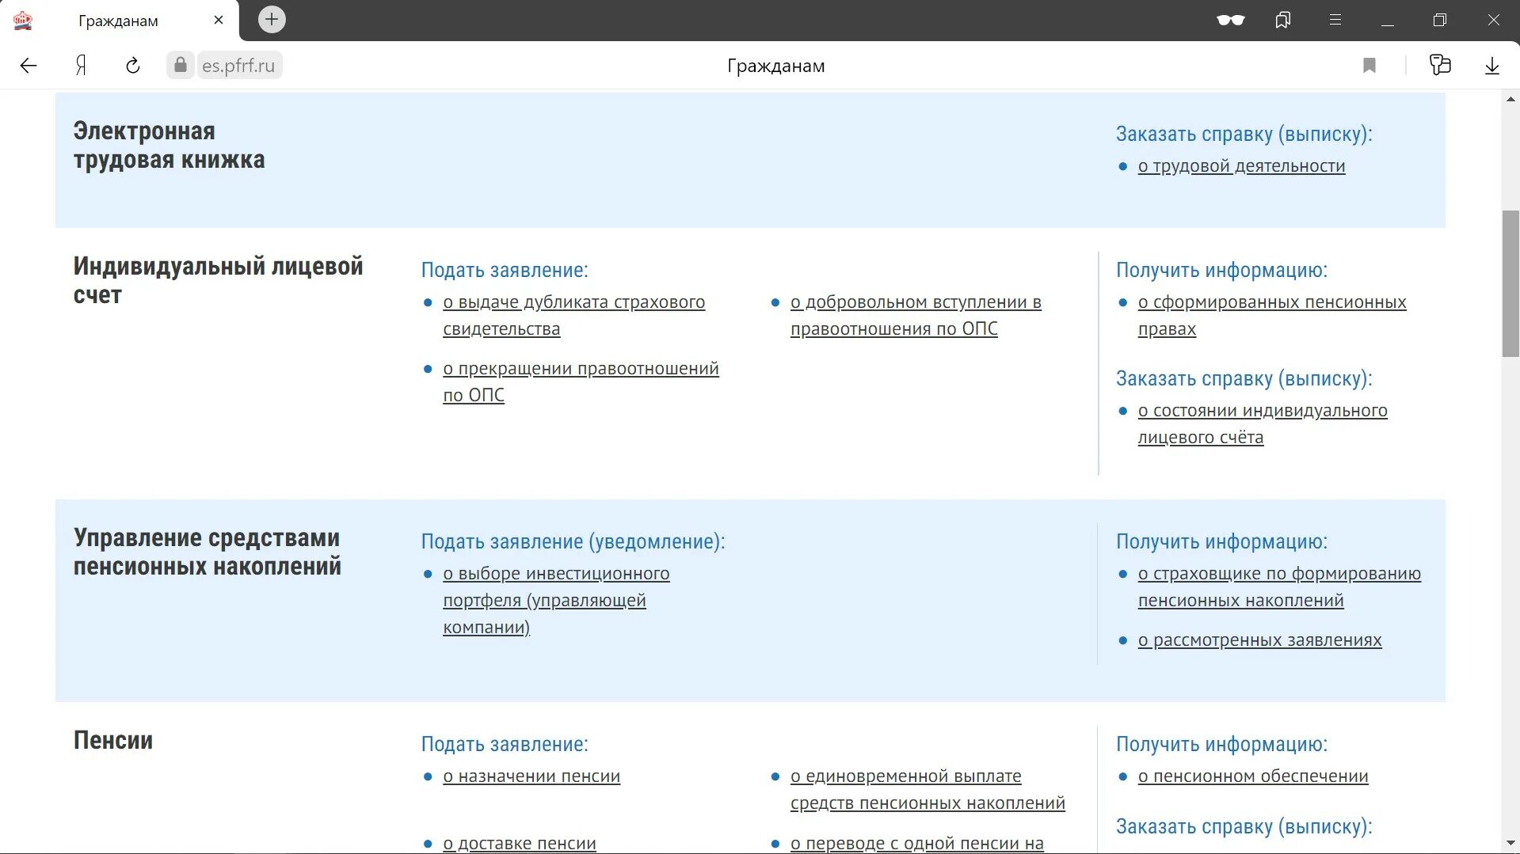Open о пенсионном обеспечении link
The image size is (1520, 854).
click(1253, 776)
